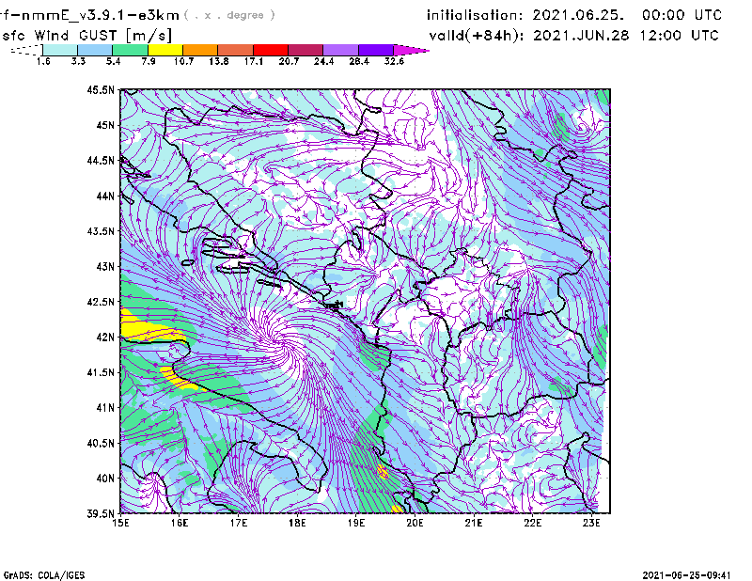Screen dimensions: 752x581
Task: Click the '2021.JUN.28 12:00 UTC' valid time
Action: click(626, 36)
